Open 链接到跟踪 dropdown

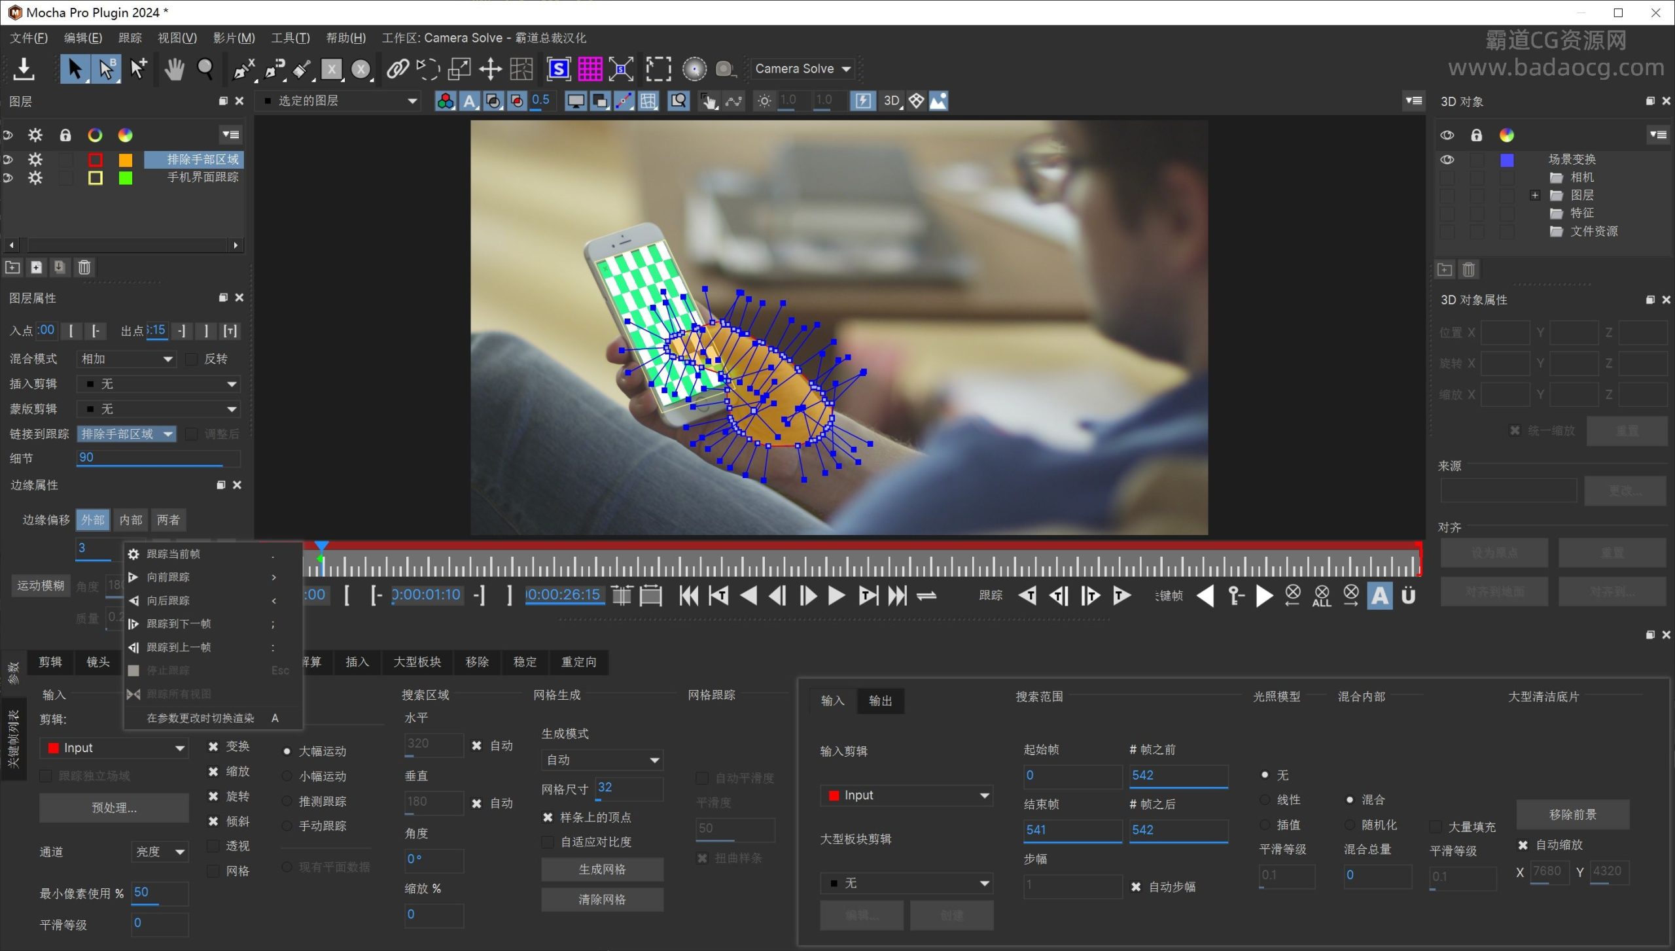point(126,434)
